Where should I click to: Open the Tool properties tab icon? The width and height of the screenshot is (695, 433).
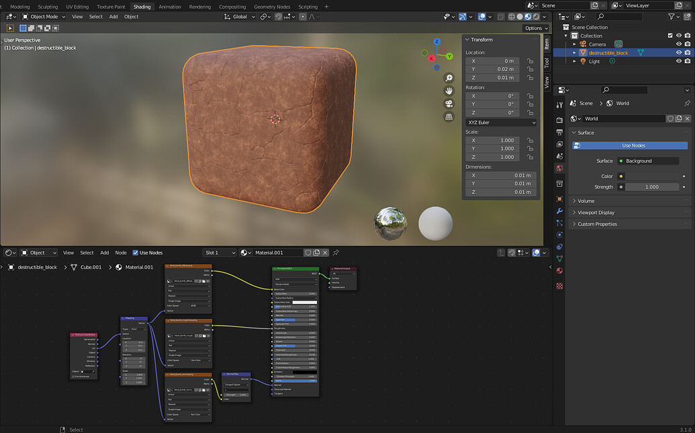559,105
